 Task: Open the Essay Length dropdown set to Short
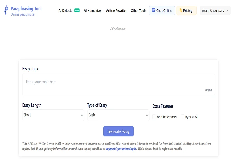[53, 115]
